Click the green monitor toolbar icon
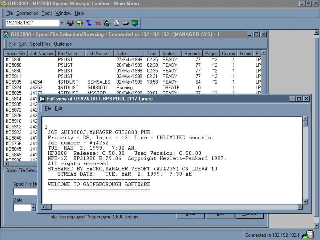Image resolution: width=320 pixels, height=240 pixels. point(135,23)
